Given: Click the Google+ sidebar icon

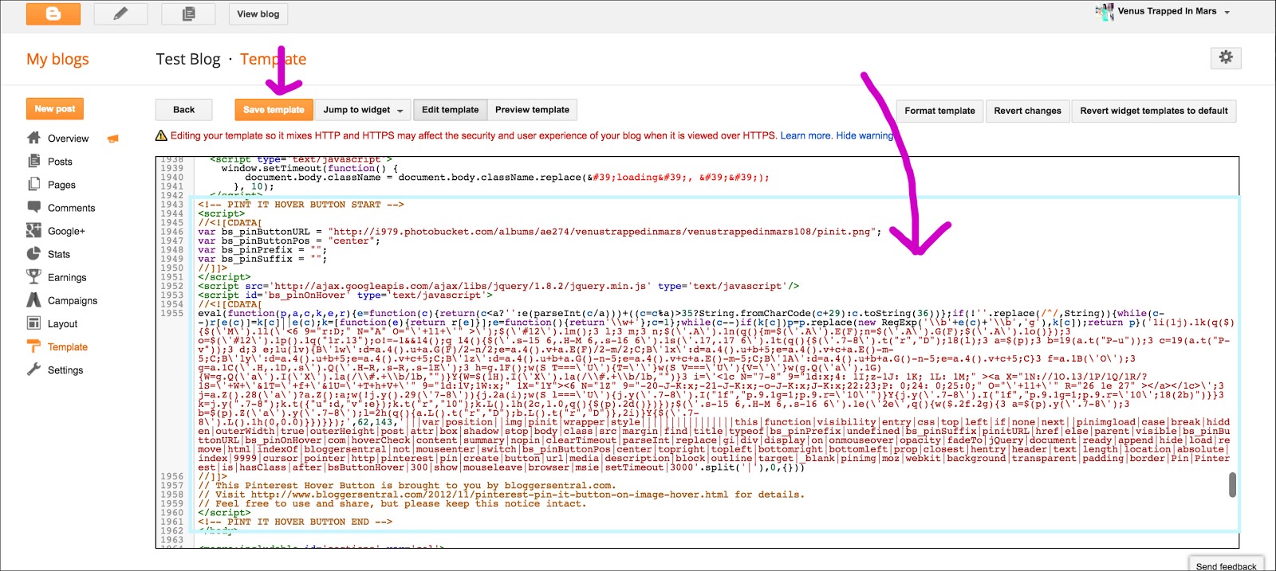Looking at the screenshot, I should 33,230.
